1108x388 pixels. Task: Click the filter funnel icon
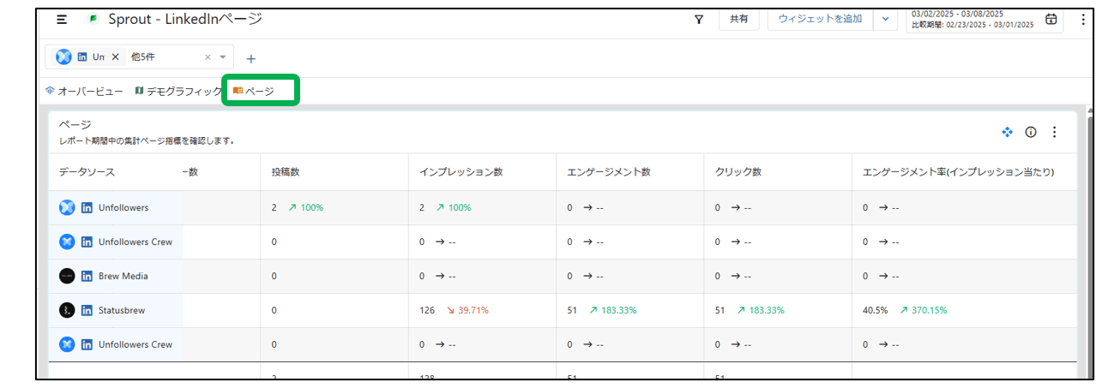point(699,20)
